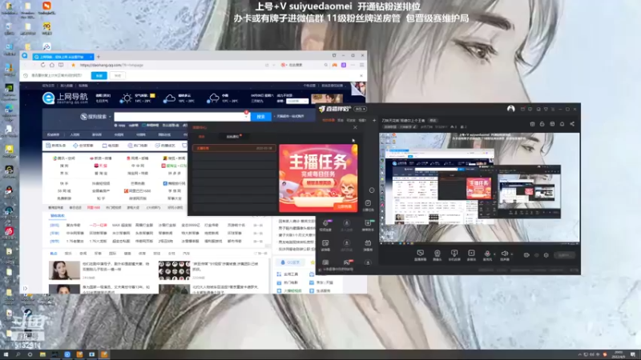This screenshot has width=641, height=360.
Task: Open the 腾讯·空间 site link
Action: click(x=64, y=158)
